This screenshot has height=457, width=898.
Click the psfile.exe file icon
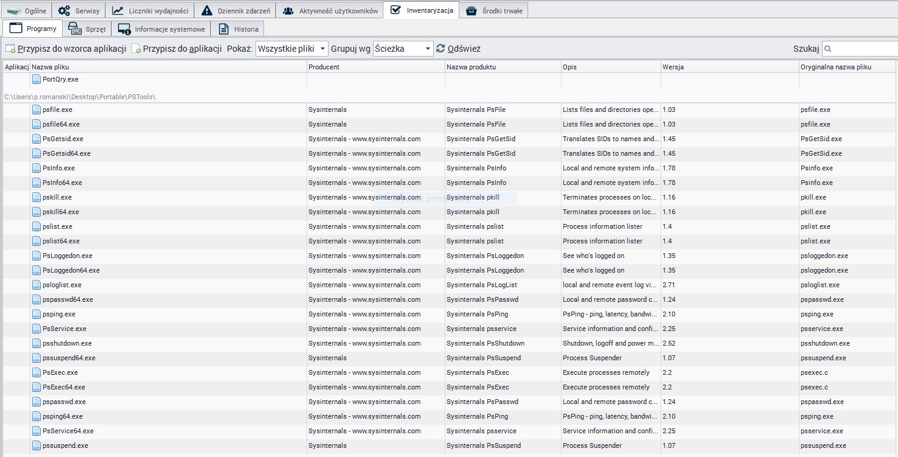[x=37, y=110]
